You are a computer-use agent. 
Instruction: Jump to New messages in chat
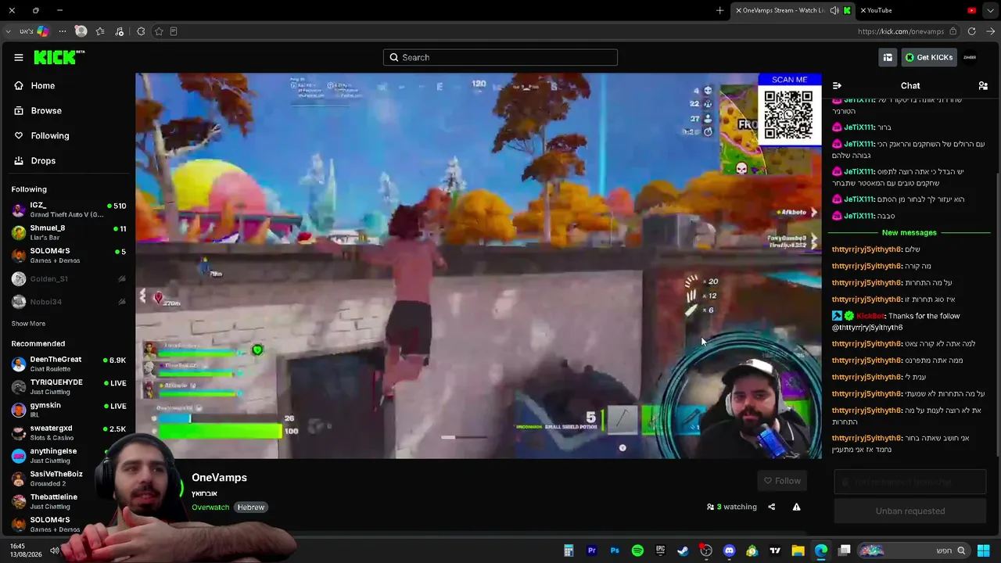click(x=909, y=232)
